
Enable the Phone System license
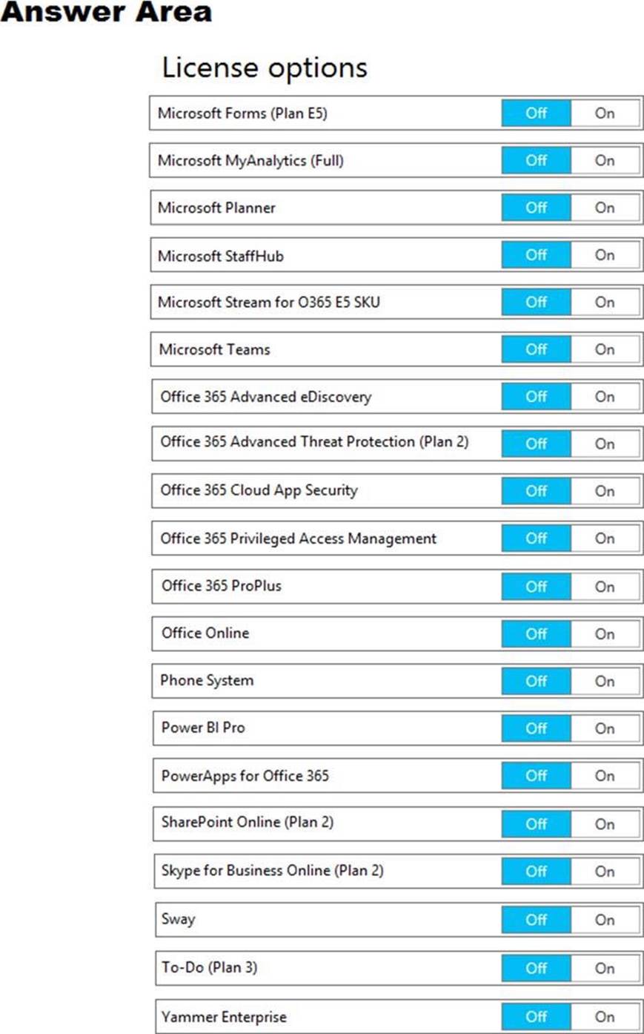point(605,681)
